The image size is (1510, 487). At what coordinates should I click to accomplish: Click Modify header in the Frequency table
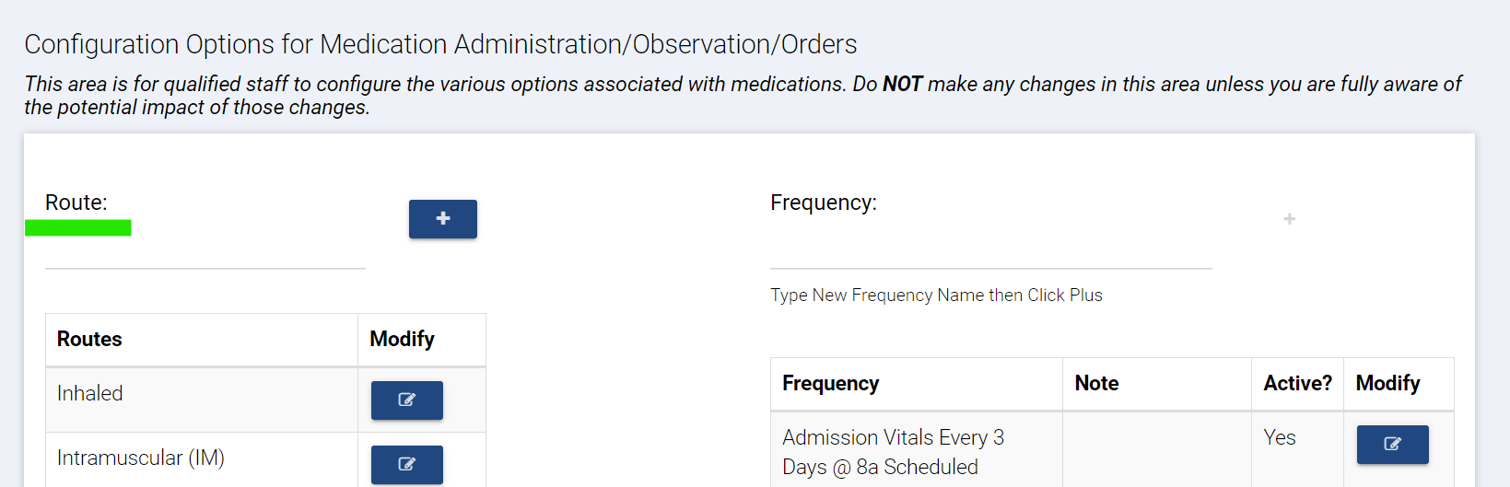point(1387,384)
